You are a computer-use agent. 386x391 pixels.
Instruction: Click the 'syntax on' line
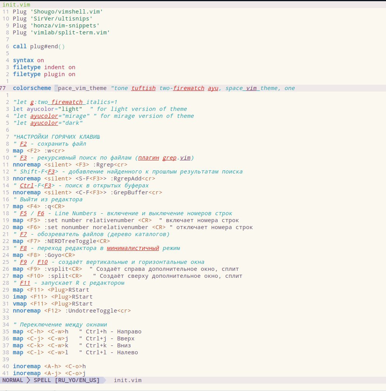click(x=29, y=60)
